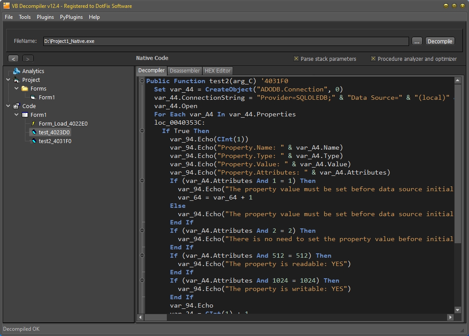
Task: Click the Forms folder icon
Action: click(x=25, y=88)
